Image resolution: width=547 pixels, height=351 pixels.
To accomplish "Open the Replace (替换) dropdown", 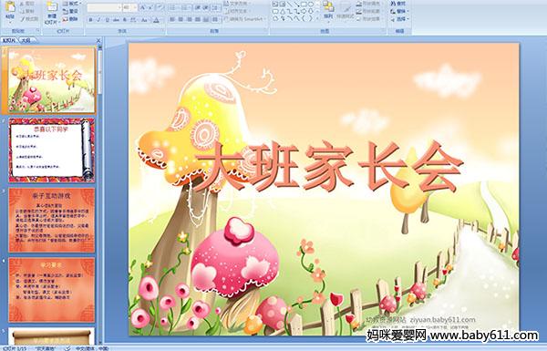I will (399, 11).
